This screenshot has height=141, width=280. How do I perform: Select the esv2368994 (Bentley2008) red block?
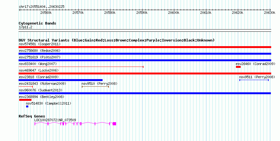pos(25,100)
